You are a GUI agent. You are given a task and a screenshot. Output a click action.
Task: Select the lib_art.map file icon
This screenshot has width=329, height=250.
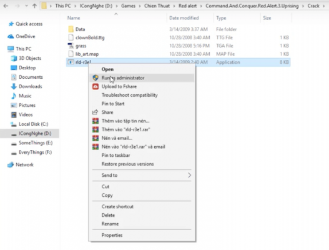[71, 54]
